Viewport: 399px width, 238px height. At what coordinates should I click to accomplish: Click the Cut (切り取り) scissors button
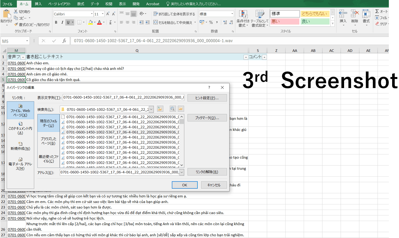[x=22, y=12]
